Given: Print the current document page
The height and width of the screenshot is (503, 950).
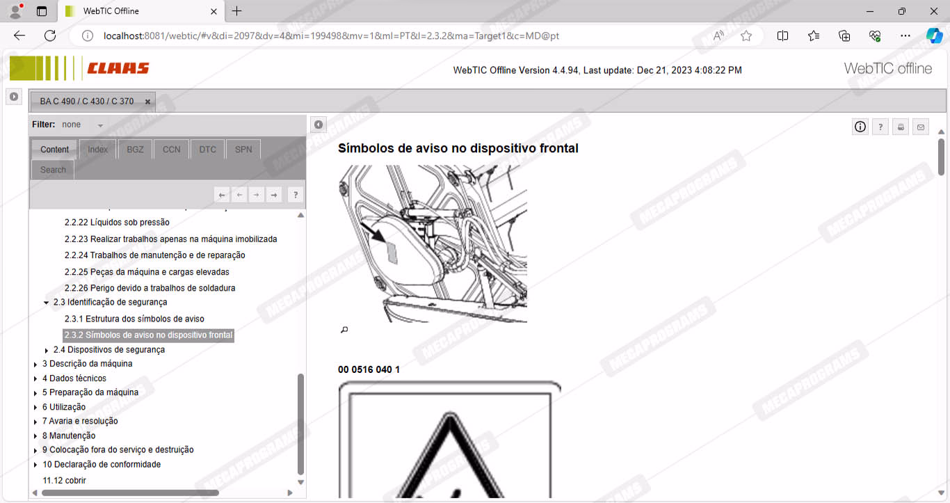Looking at the screenshot, I should 901,127.
